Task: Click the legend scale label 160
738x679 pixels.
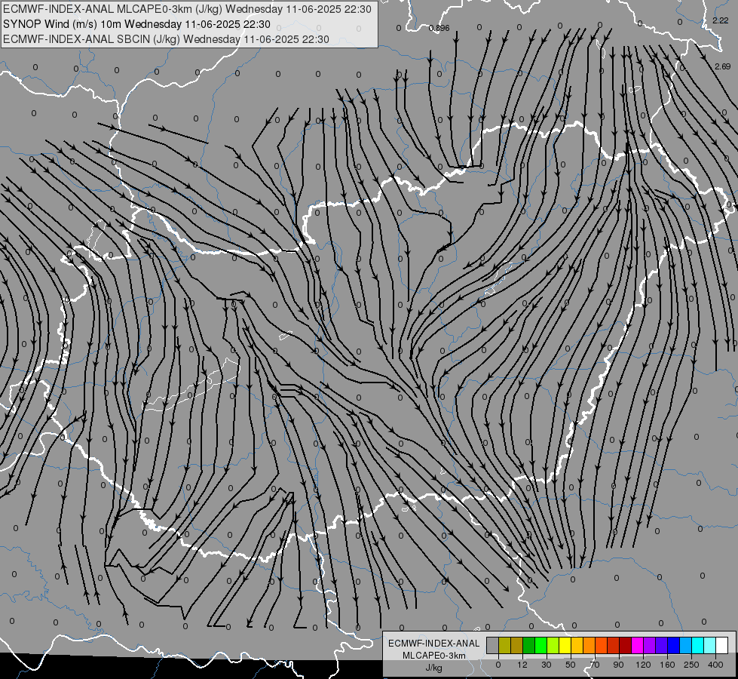Action: click(667, 665)
